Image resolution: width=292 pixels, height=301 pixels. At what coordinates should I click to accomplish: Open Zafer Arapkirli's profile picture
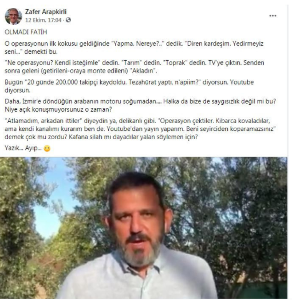13,17
